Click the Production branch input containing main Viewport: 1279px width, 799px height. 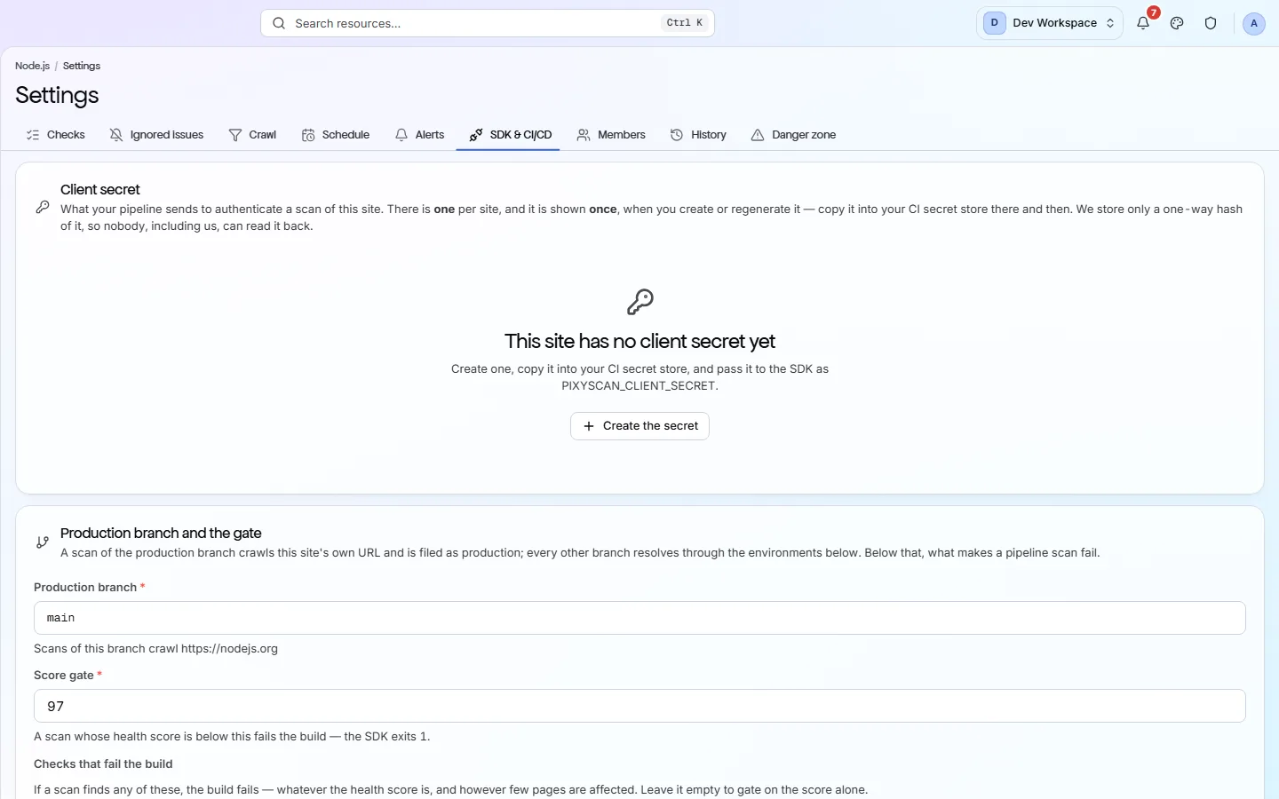click(x=639, y=618)
